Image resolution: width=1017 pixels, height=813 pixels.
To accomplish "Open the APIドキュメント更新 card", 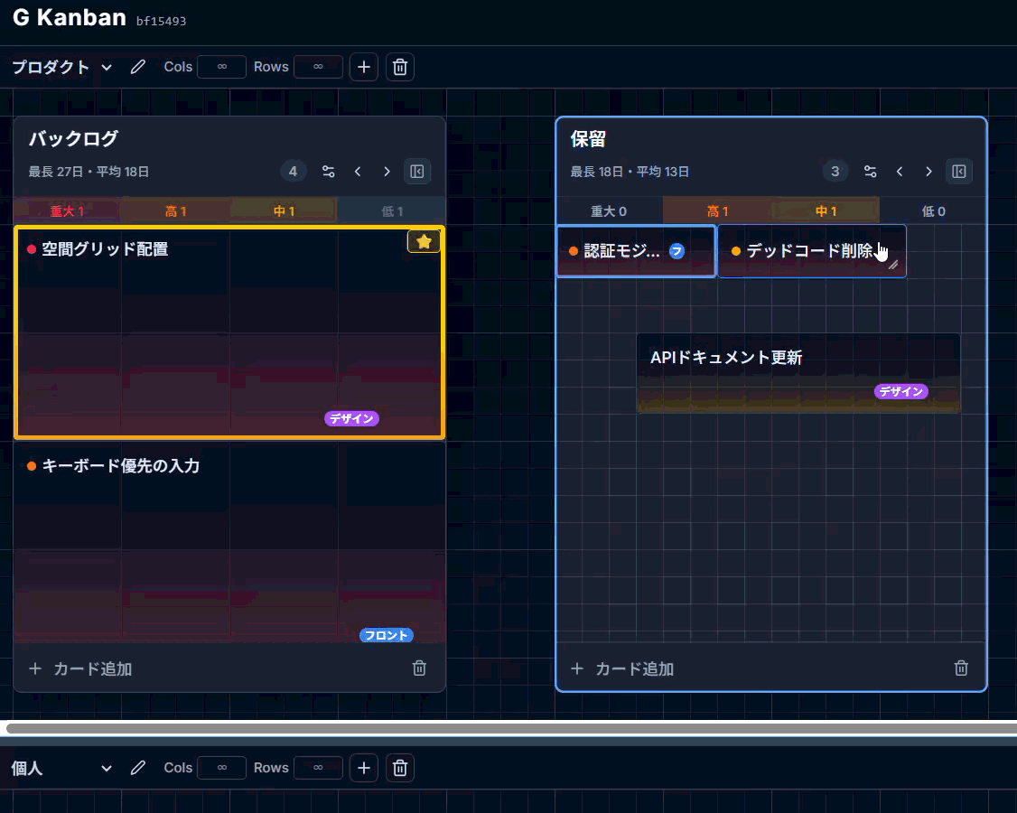I will 798,373.
